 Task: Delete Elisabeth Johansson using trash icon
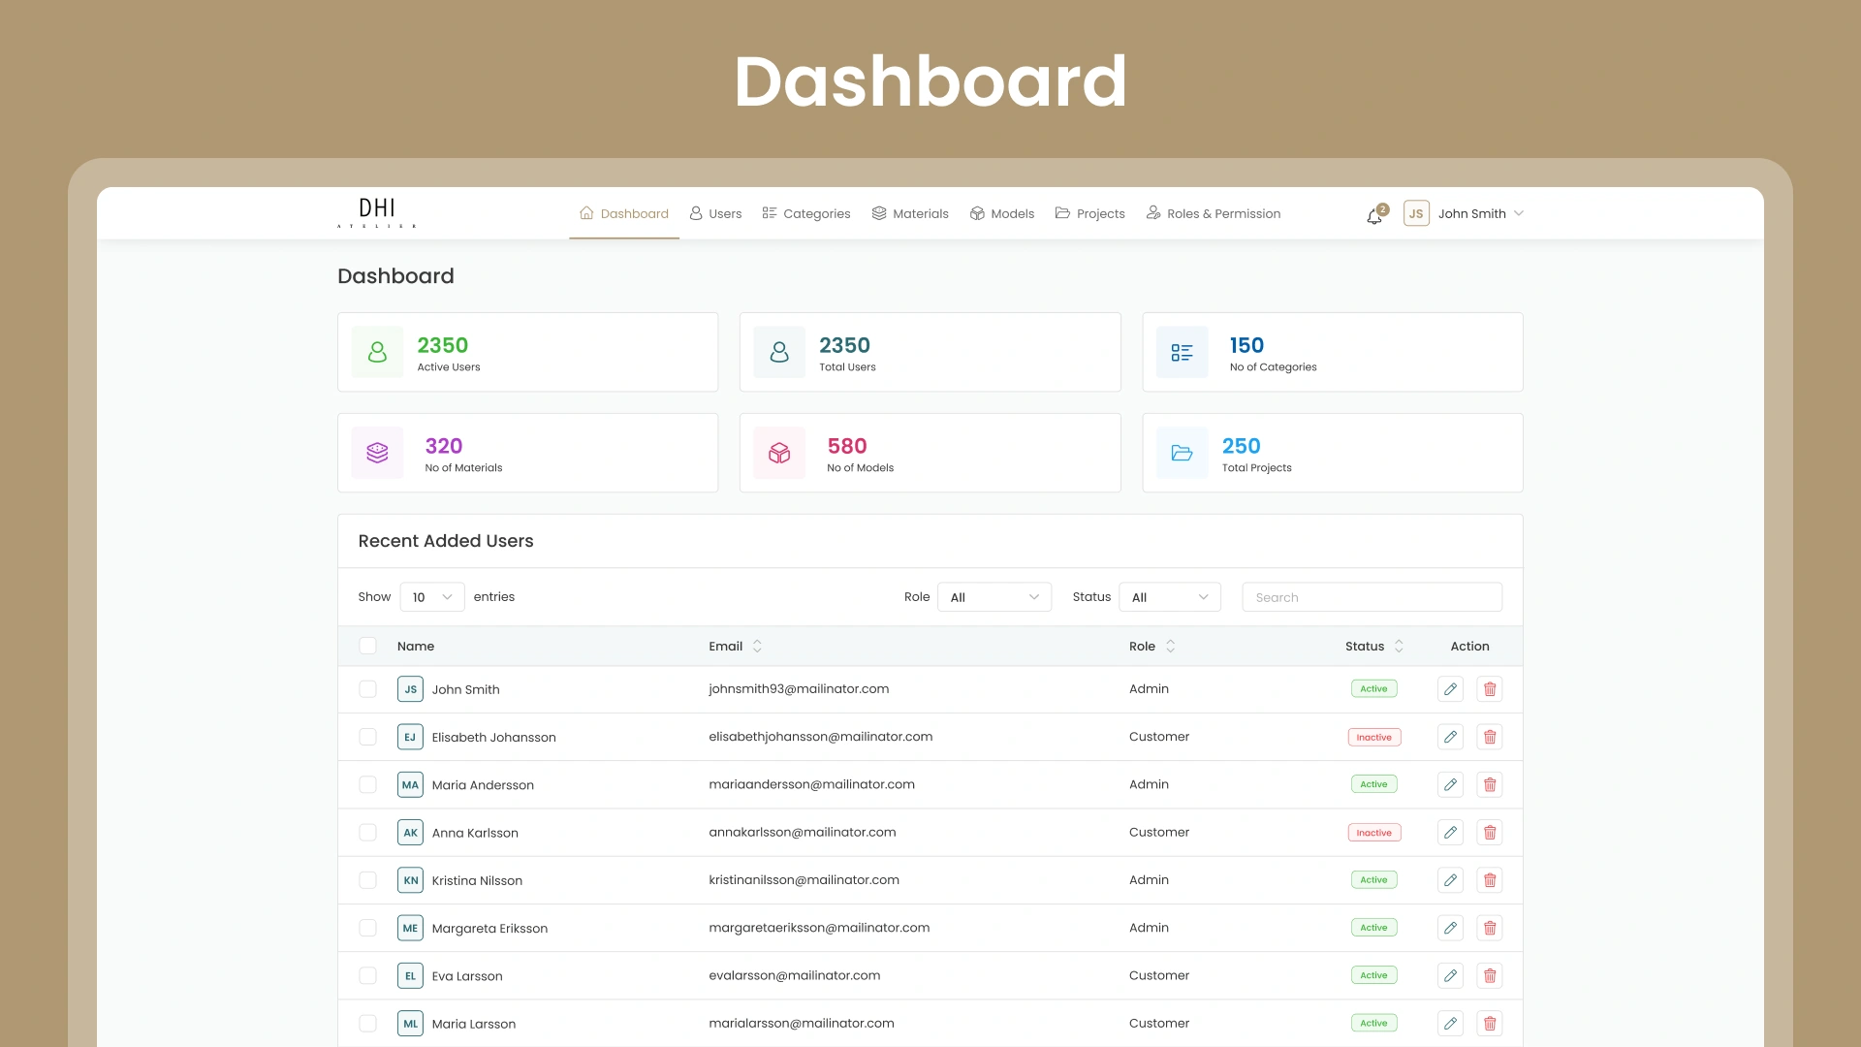tap(1490, 737)
